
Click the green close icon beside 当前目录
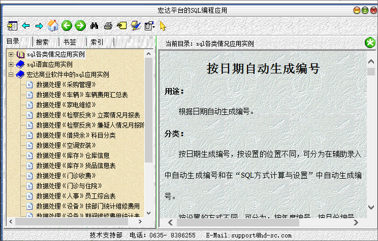coord(370,43)
